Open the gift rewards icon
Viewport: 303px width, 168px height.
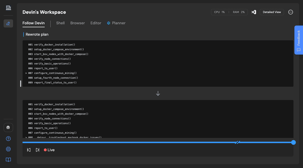[x=8, y=127]
